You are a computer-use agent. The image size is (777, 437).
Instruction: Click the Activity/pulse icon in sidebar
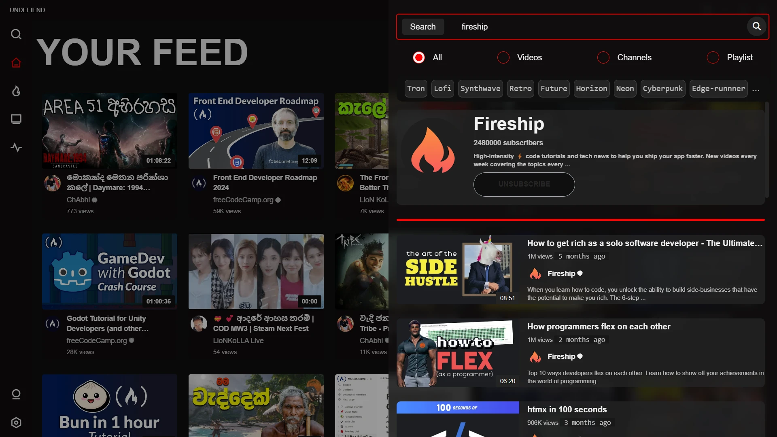15,147
